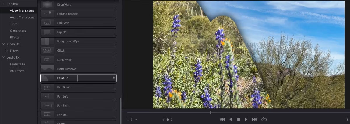Viewport: 350px width, 124px height.
Task: Play in reverse
Action: [x=230, y=119]
